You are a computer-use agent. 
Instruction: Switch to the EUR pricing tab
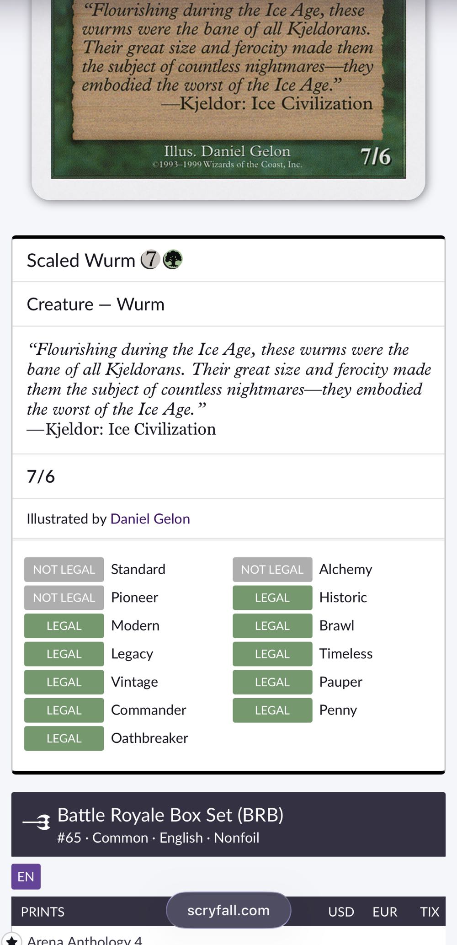385,912
